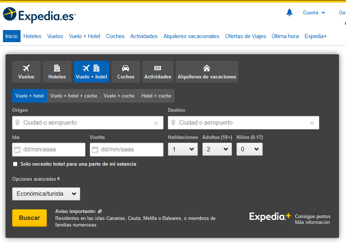Switch to the 'Vuelo + hotel + coche' tab
Image resolution: width=346 pixels, height=243 pixels.
(74, 96)
